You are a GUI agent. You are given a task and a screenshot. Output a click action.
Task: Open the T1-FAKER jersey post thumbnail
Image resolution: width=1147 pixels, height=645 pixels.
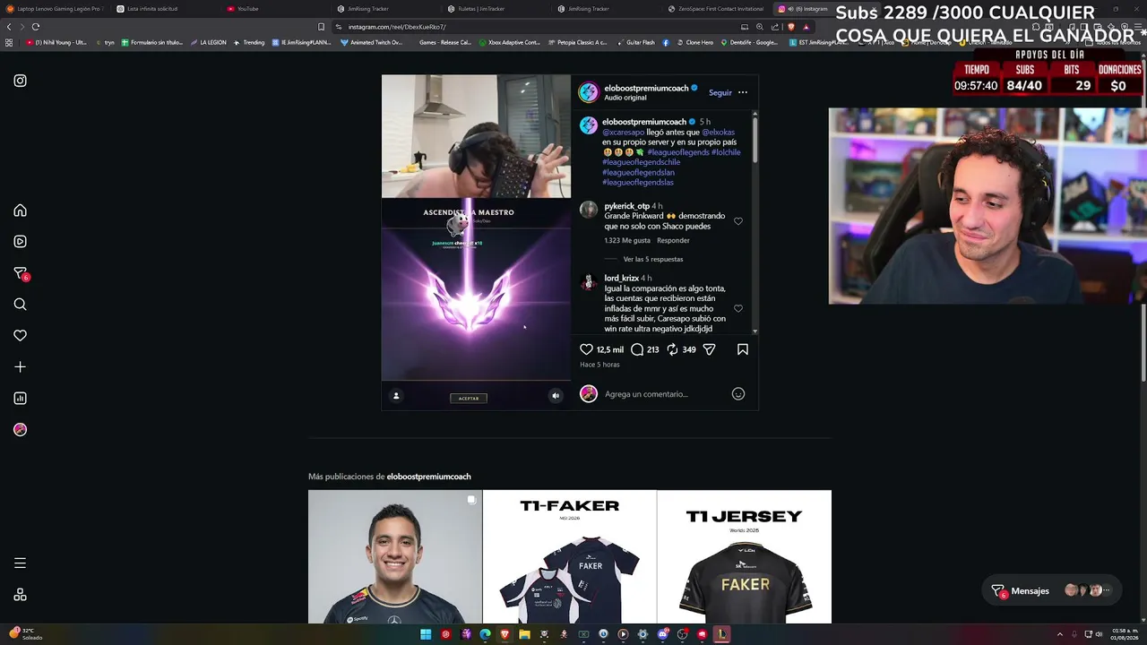click(570, 556)
